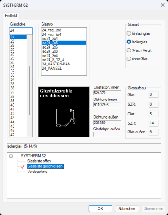Select glass type 24_PANEEL
Viewport: 168px width, 215px height.
click(64, 68)
